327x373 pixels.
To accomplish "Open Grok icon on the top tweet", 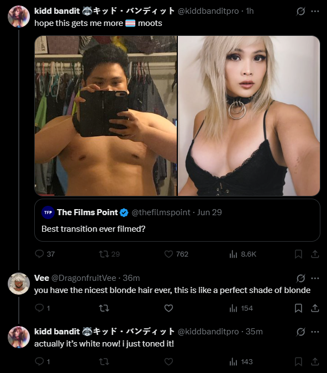I will (300, 11).
